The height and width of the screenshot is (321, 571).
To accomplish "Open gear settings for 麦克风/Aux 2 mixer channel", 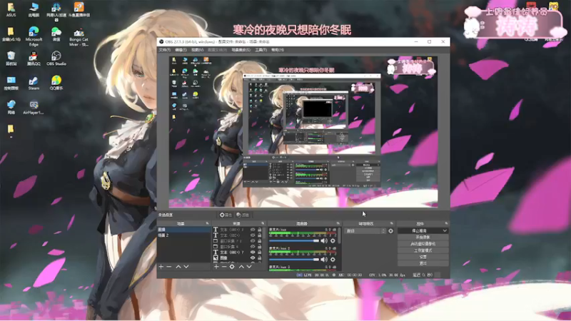I will tap(333, 260).
